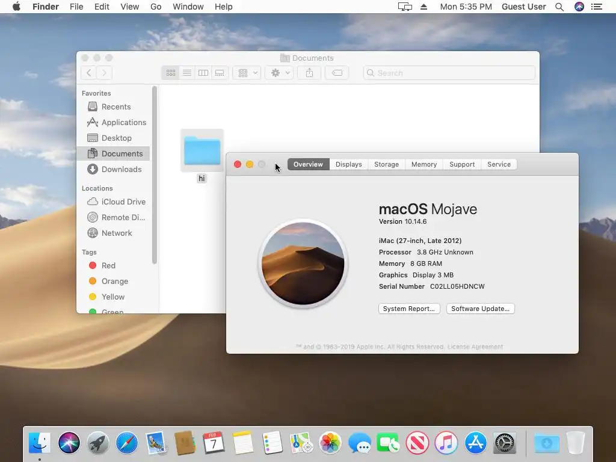Image resolution: width=616 pixels, height=462 pixels.
Task: Open Notification Center list icon
Action: 597,7
